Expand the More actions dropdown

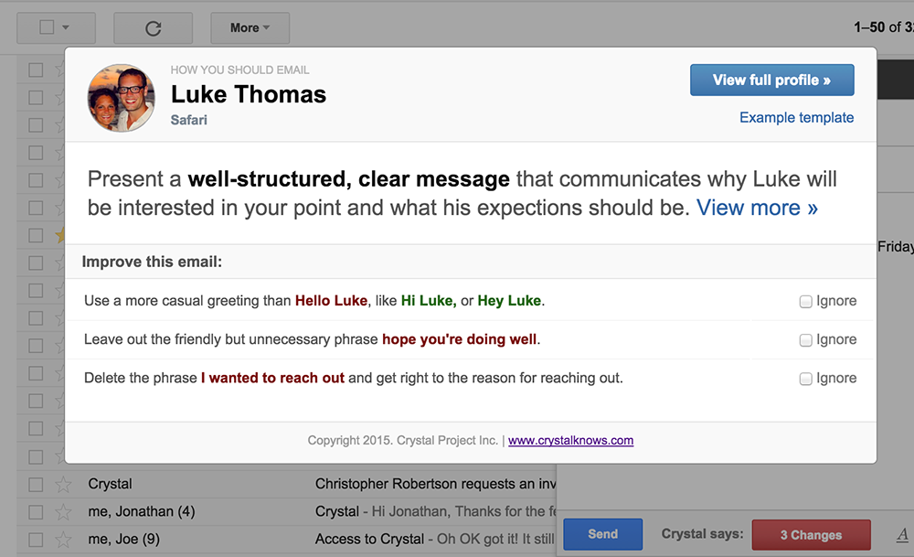250,28
